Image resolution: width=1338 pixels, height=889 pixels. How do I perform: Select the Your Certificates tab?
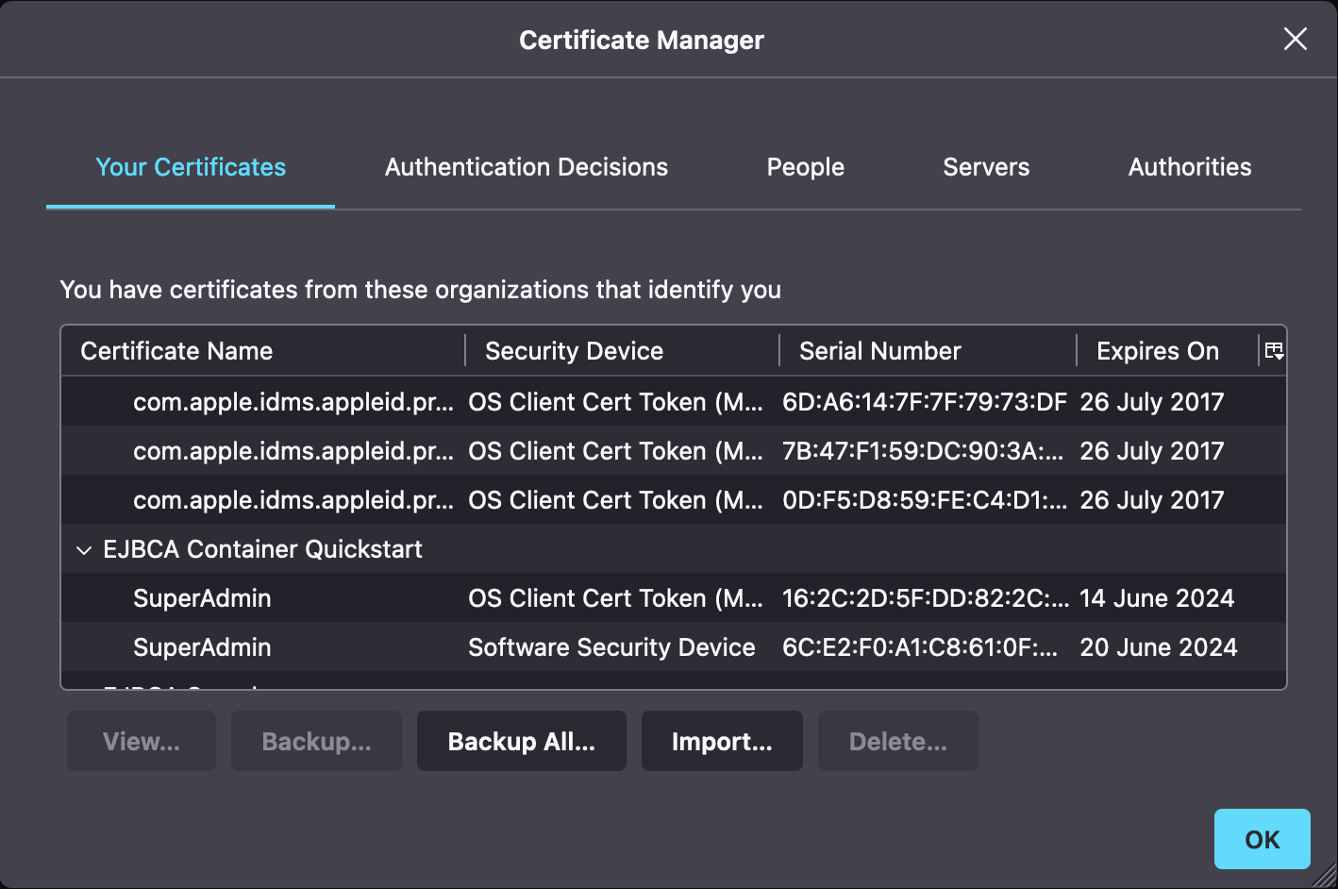(190, 167)
